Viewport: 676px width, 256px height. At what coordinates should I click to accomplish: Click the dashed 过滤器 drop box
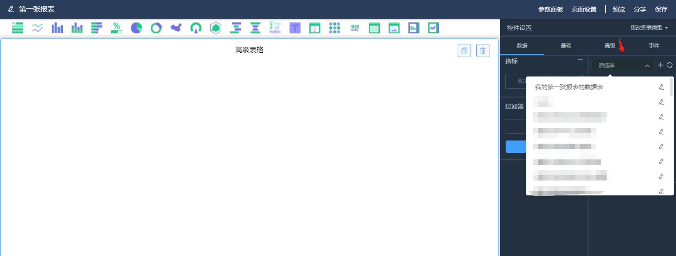(x=516, y=126)
